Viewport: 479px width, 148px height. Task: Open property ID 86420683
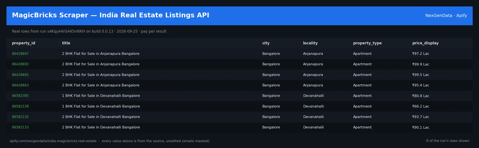(x=20, y=85)
